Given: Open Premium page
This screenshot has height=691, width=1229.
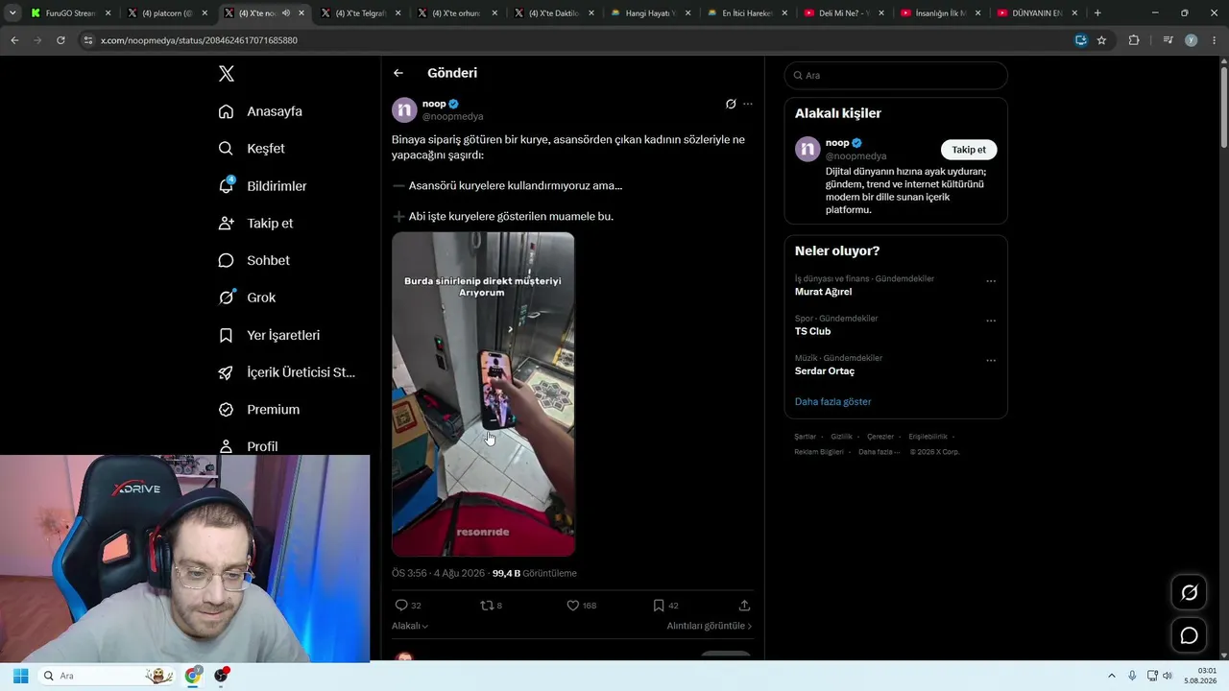Looking at the screenshot, I should [259, 410].
